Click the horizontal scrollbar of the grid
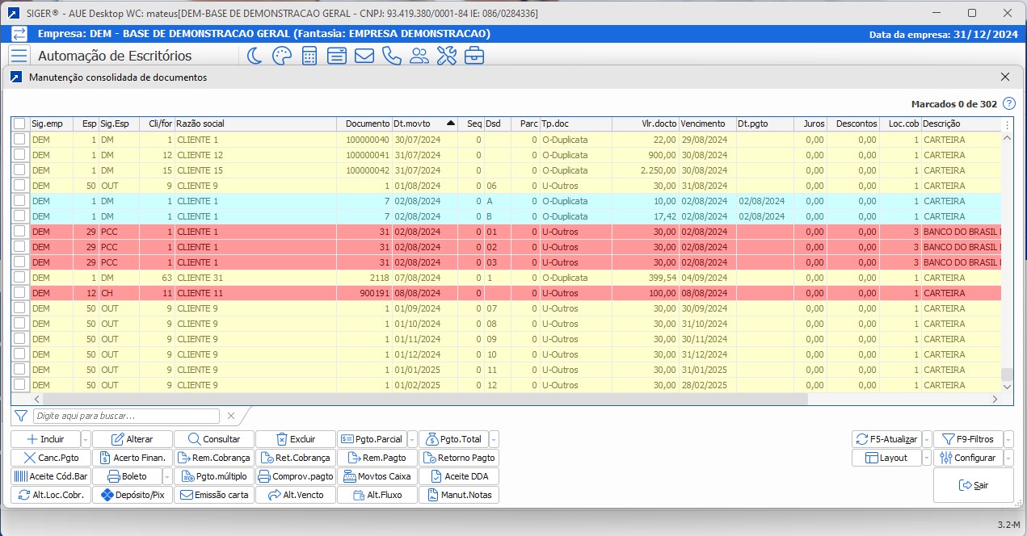This screenshot has width=1027, height=536. [x=424, y=399]
